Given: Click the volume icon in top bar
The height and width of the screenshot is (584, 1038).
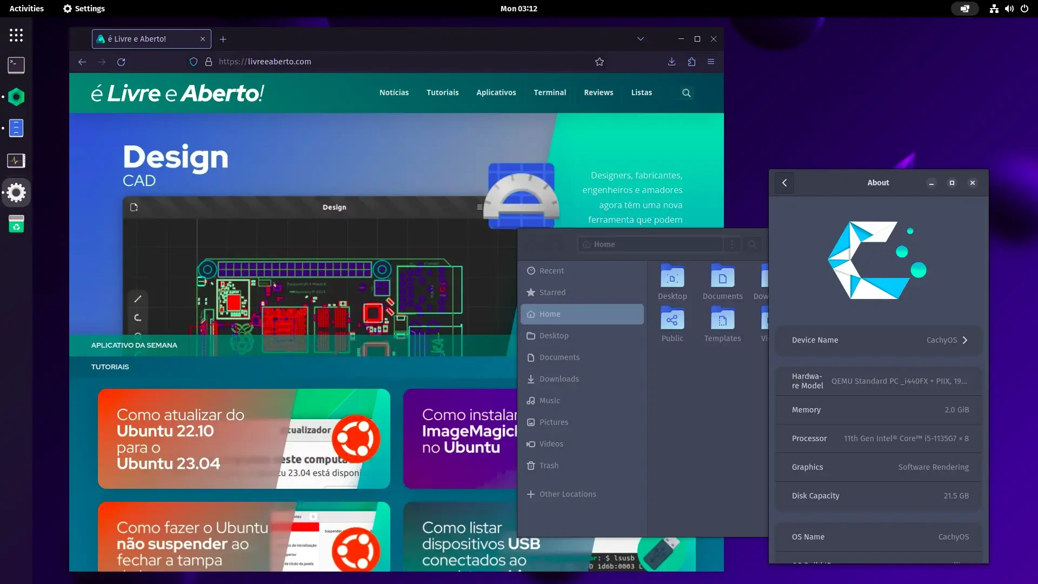Looking at the screenshot, I should (1009, 9).
